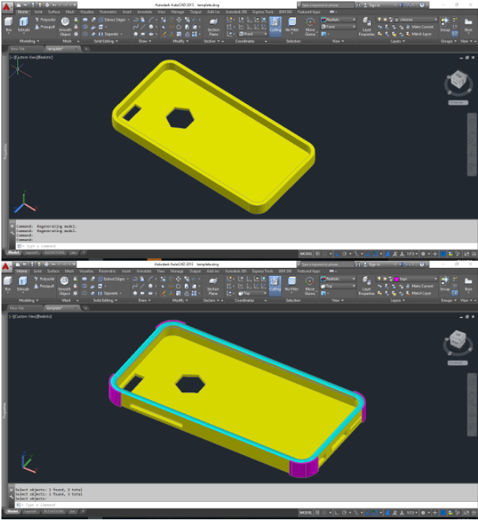Image resolution: width=478 pixels, height=520 pixels.
Task: Expand the Modify panel in lower window
Action: [x=180, y=300]
